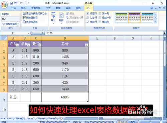Open filter dropdown for 单价 column

pyautogui.click(x=29, y=45)
